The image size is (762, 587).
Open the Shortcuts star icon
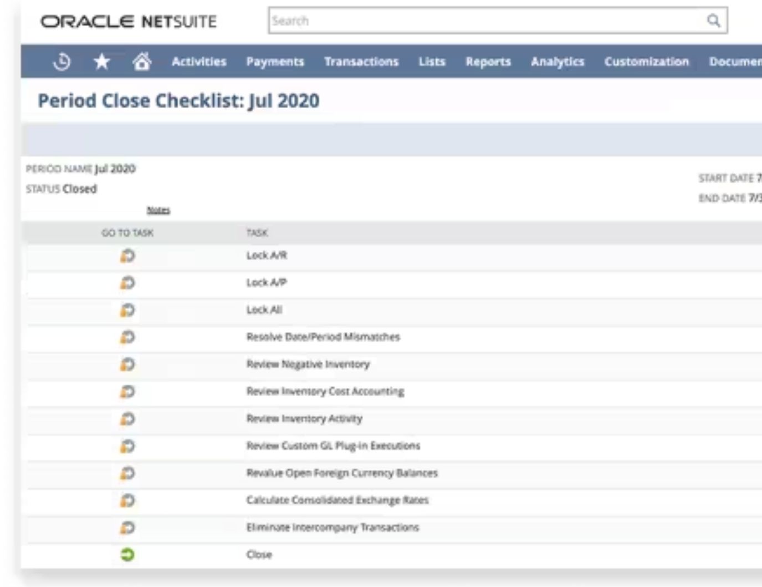click(x=101, y=62)
